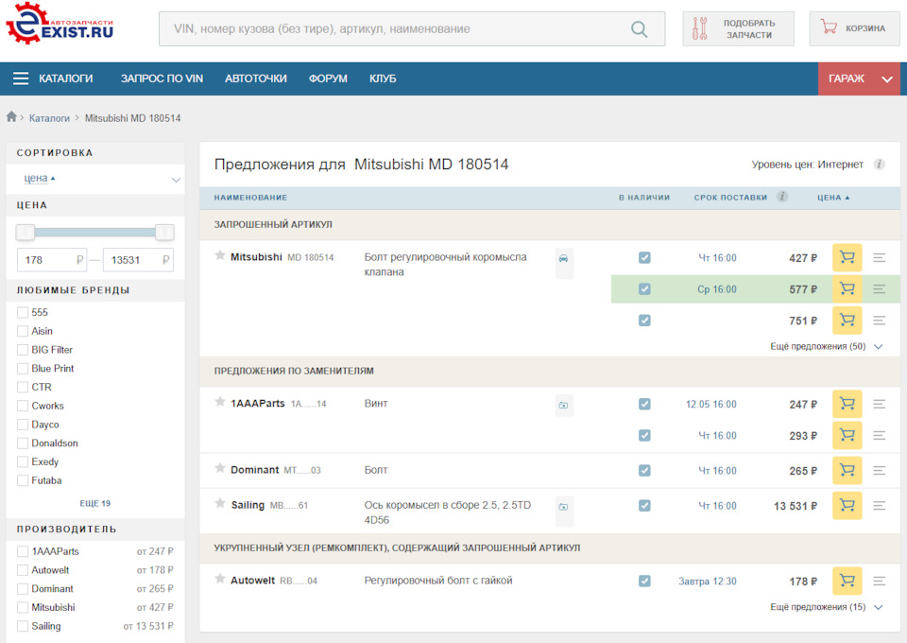This screenshot has width=907, height=643.
Task: Open applicability car icon for Mitsubishi row
Action: [x=564, y=258]
